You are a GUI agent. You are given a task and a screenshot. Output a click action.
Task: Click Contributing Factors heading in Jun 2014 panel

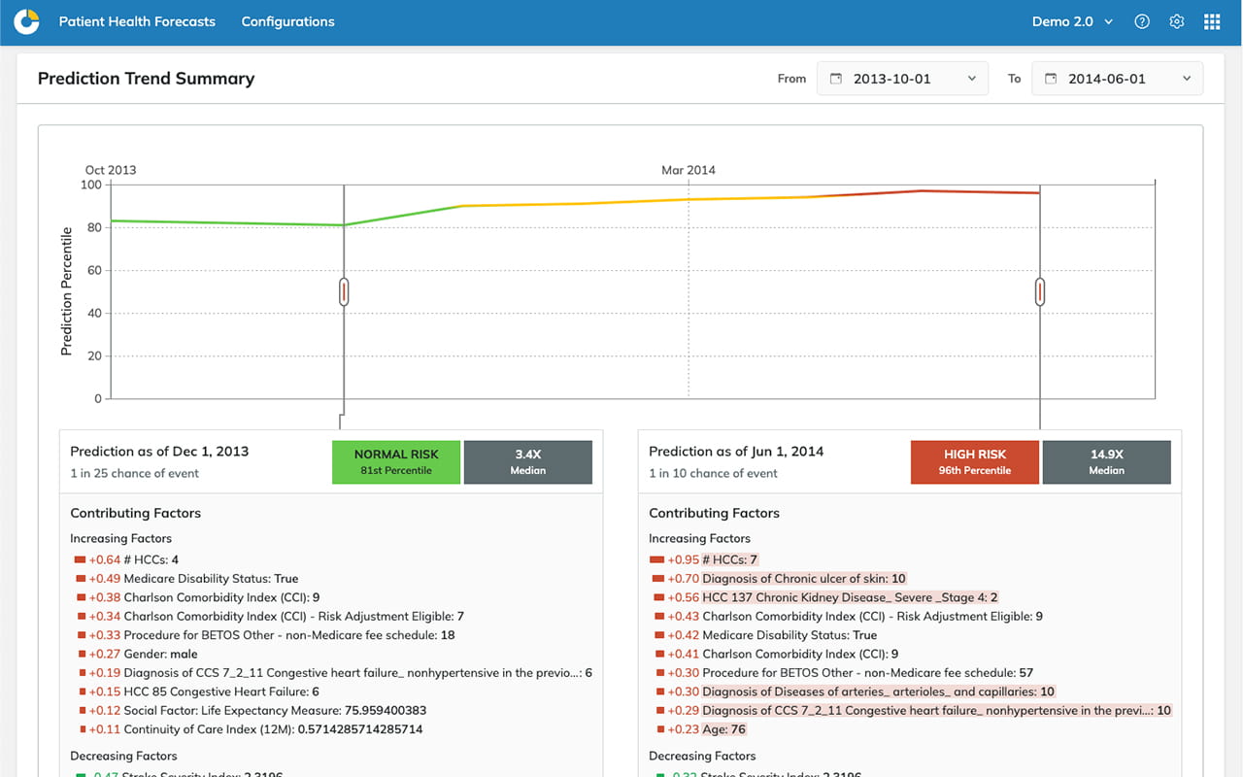coord(714,513)
